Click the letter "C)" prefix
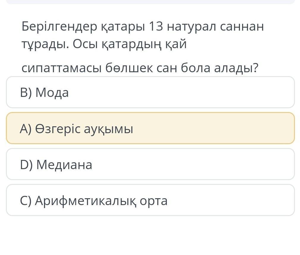Image resolution: width=300 pixels, height=255 pixels. (x=26, y=201)
